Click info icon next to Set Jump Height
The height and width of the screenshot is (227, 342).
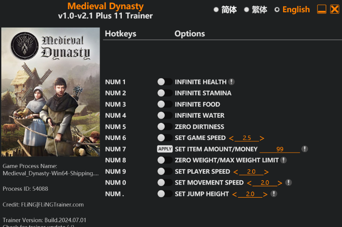tap(273, 194)
